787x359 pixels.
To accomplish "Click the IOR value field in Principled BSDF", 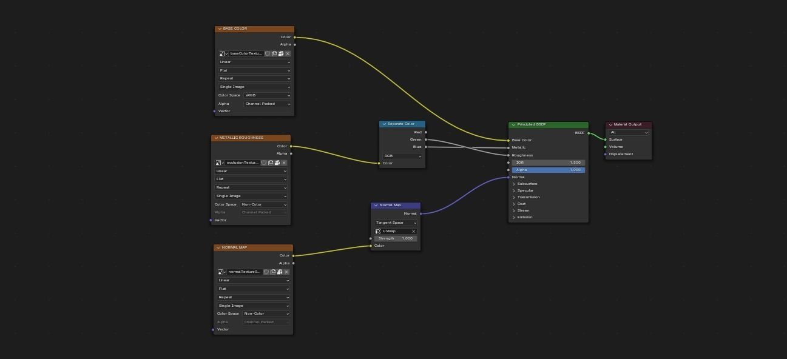I will [x=549, y=163].
